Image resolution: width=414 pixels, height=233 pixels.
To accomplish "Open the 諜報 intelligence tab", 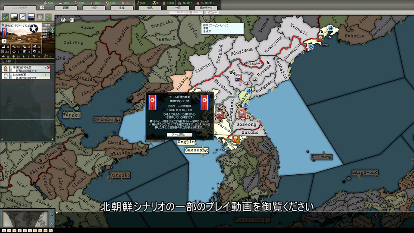I will tap(66, 8).
